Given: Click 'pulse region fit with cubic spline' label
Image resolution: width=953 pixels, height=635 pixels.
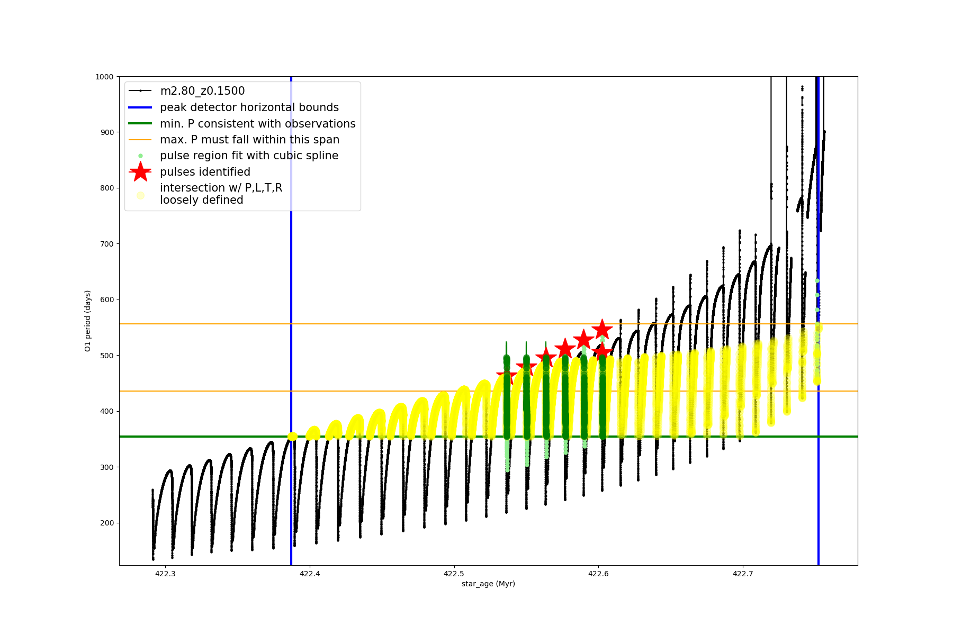Looking at the screenshot, I should click(x=249, y=156).
